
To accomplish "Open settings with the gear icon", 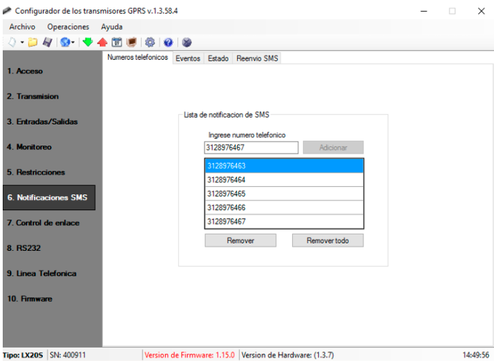I will (x=150, y=42).
